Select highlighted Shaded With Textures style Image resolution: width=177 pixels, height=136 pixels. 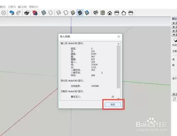pos(80,13)
